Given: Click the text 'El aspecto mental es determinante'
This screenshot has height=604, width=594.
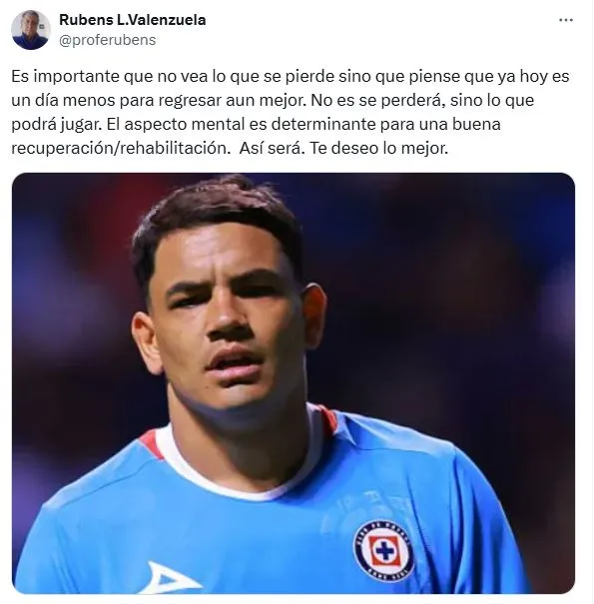Looking at the screenshot, I should coord(242,124).
